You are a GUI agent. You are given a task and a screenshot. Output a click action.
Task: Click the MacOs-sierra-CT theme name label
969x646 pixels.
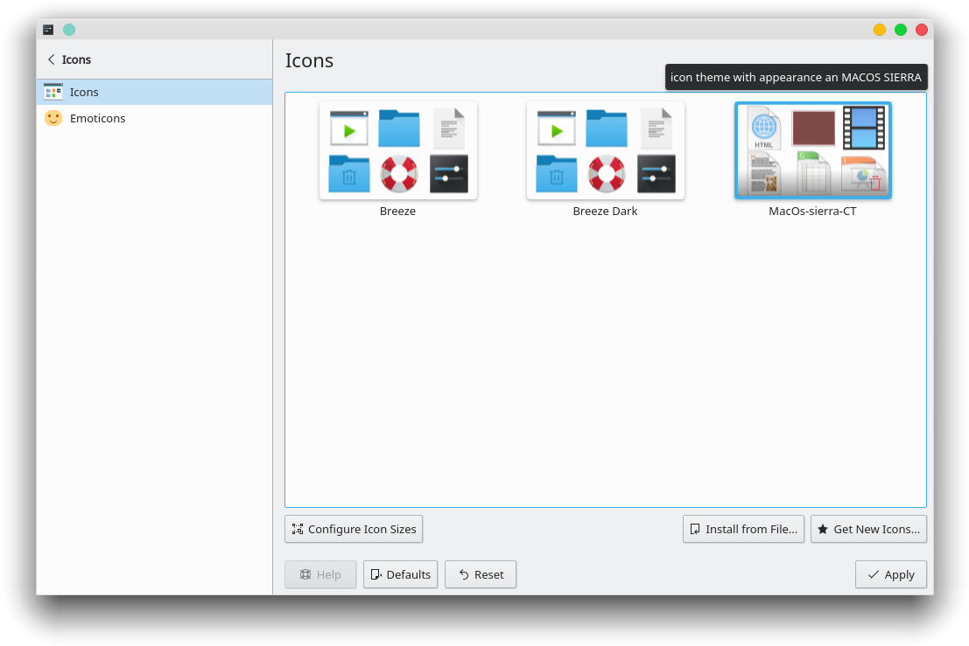(x=812, y=211)
